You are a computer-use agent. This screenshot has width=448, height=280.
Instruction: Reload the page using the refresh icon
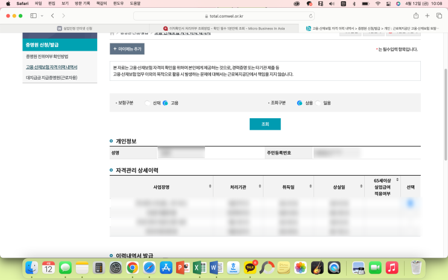(x=311, y=16)
